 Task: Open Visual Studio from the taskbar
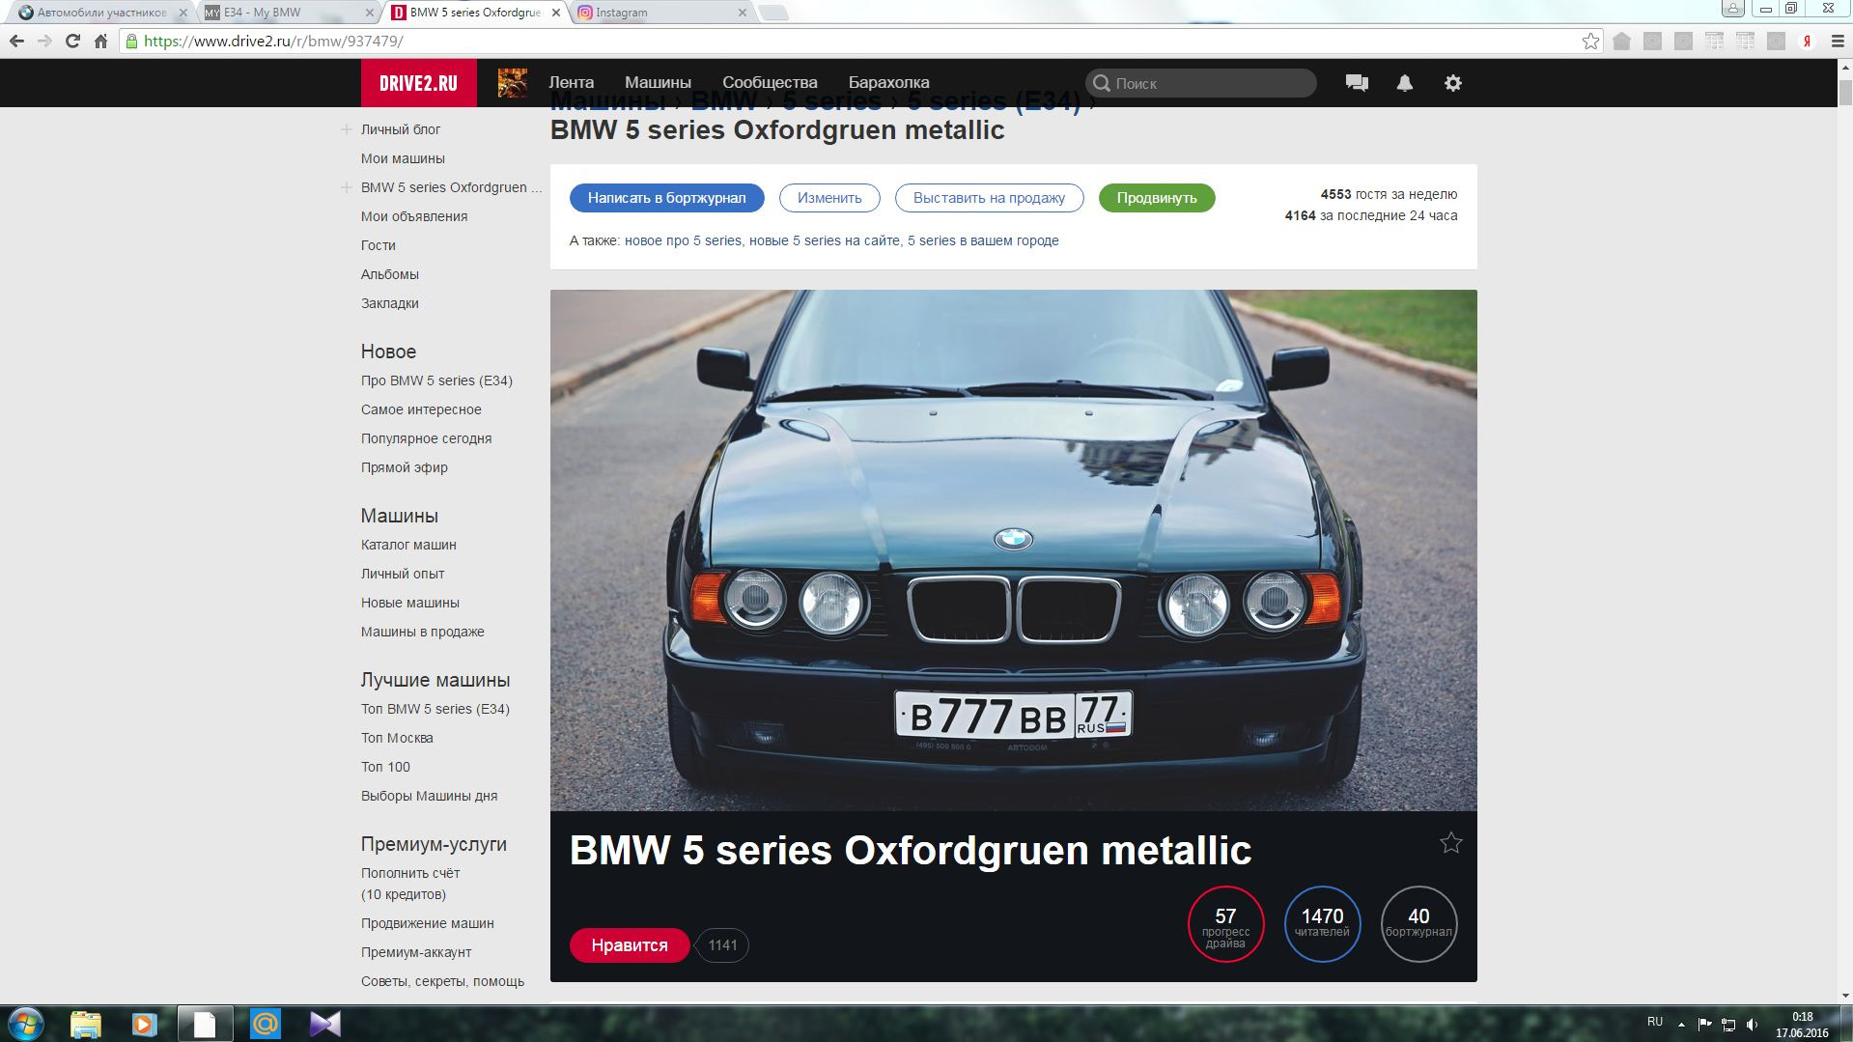(325, 1024)
